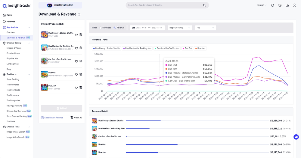This screenshot has height=158, width=301.
Task: Open China's App Overseas page
Action: coord(17,111)
